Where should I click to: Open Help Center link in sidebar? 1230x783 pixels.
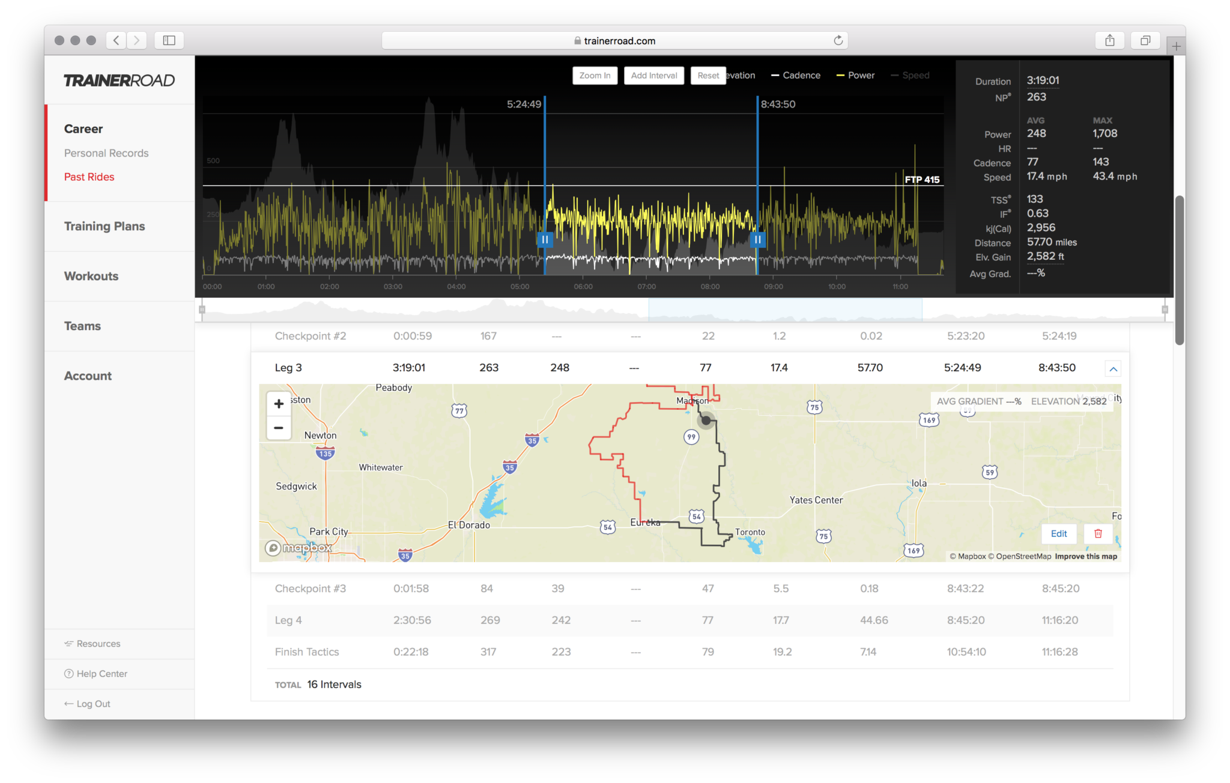pyautogui.click(x=96, y=674)
